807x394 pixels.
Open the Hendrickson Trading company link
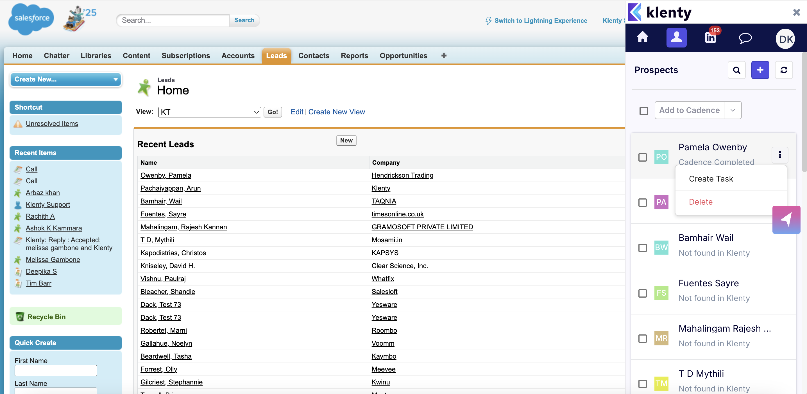click(402, 175)
